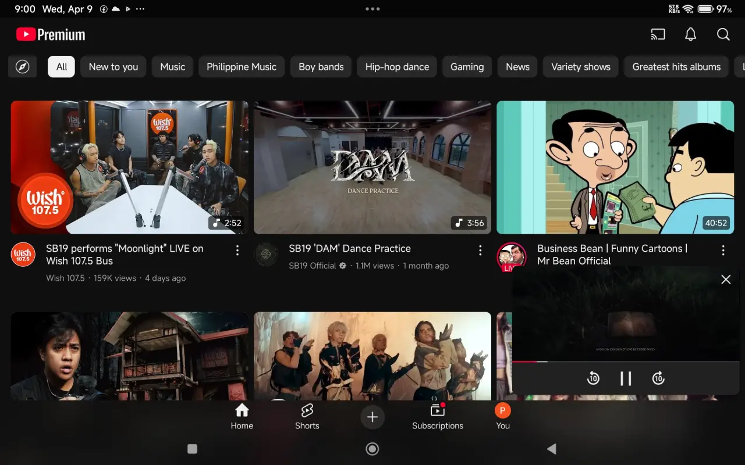
Task: Select the Variety shows chip
Action: click(x=581, y=67)
